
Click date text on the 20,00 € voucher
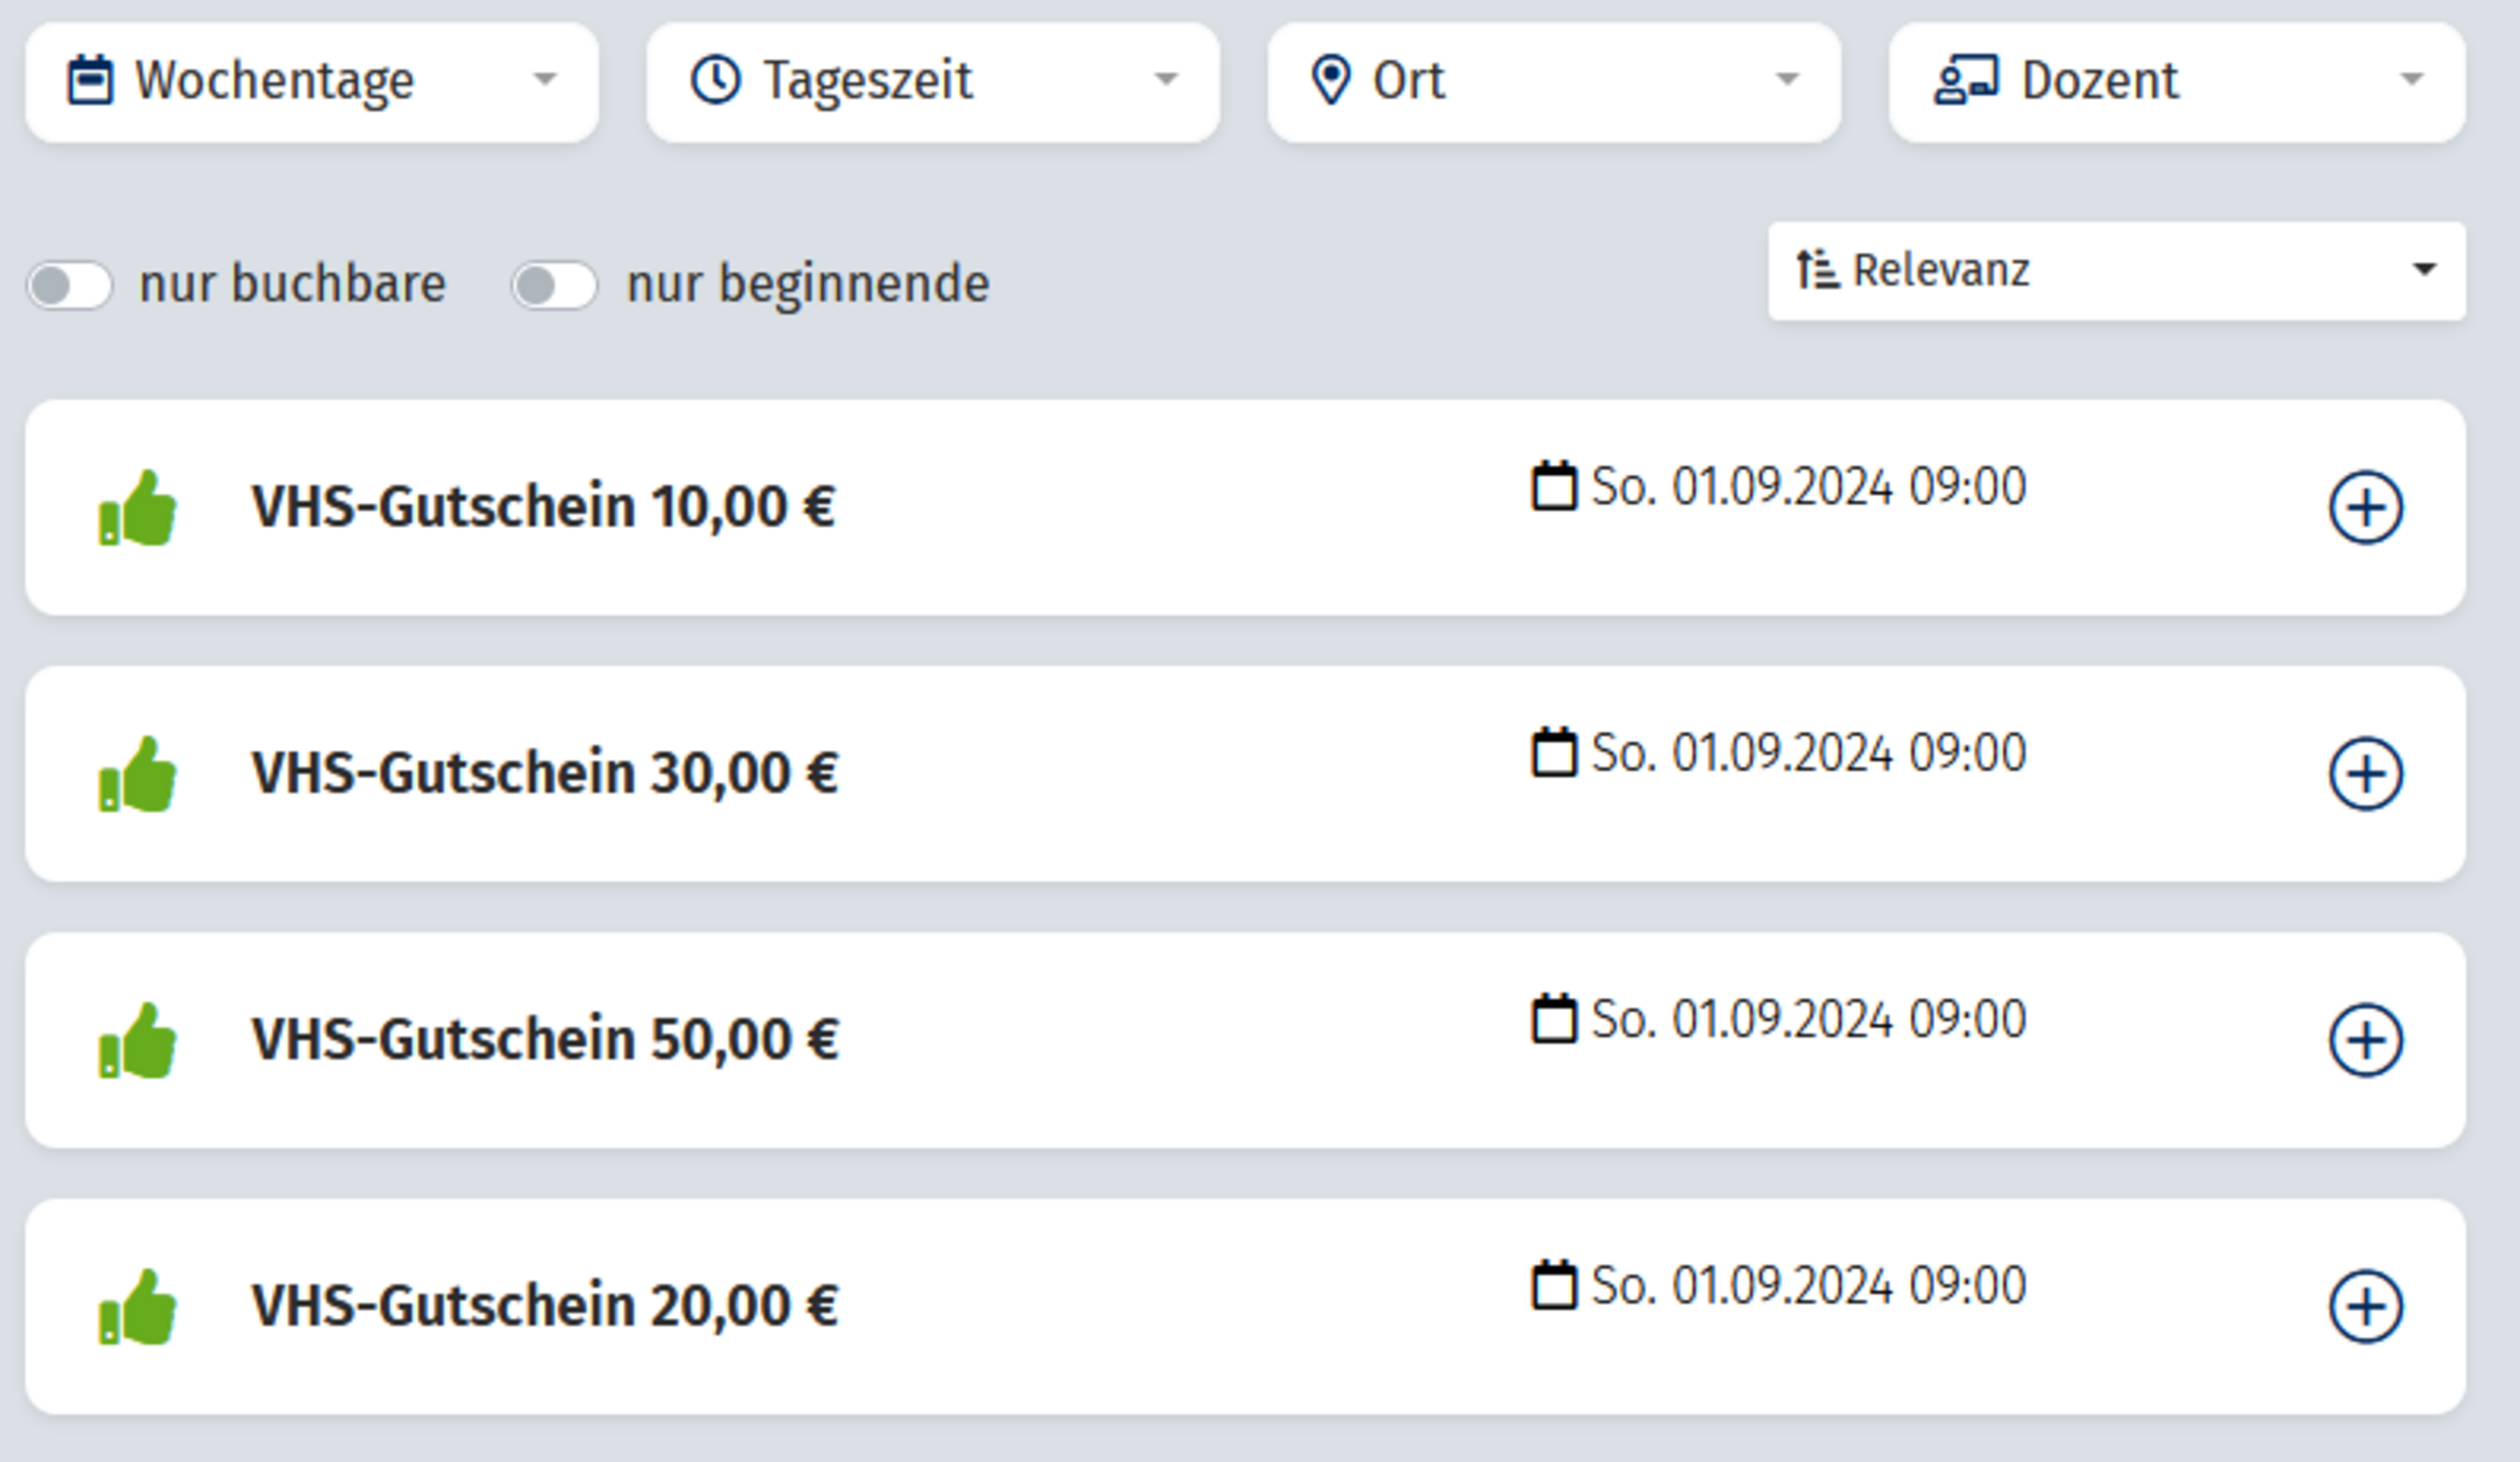(1808, 1286)
